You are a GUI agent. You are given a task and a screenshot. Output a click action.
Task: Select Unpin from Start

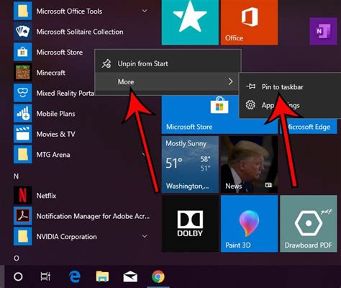click(x=168, y=63)
